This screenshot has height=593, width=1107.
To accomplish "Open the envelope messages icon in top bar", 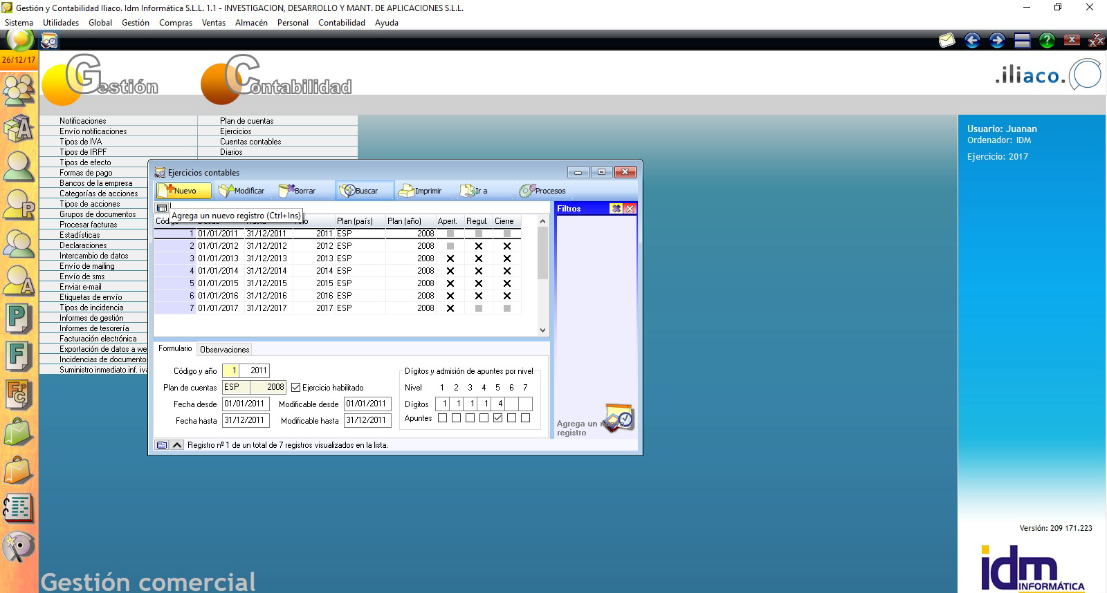I will coord(946,40).
